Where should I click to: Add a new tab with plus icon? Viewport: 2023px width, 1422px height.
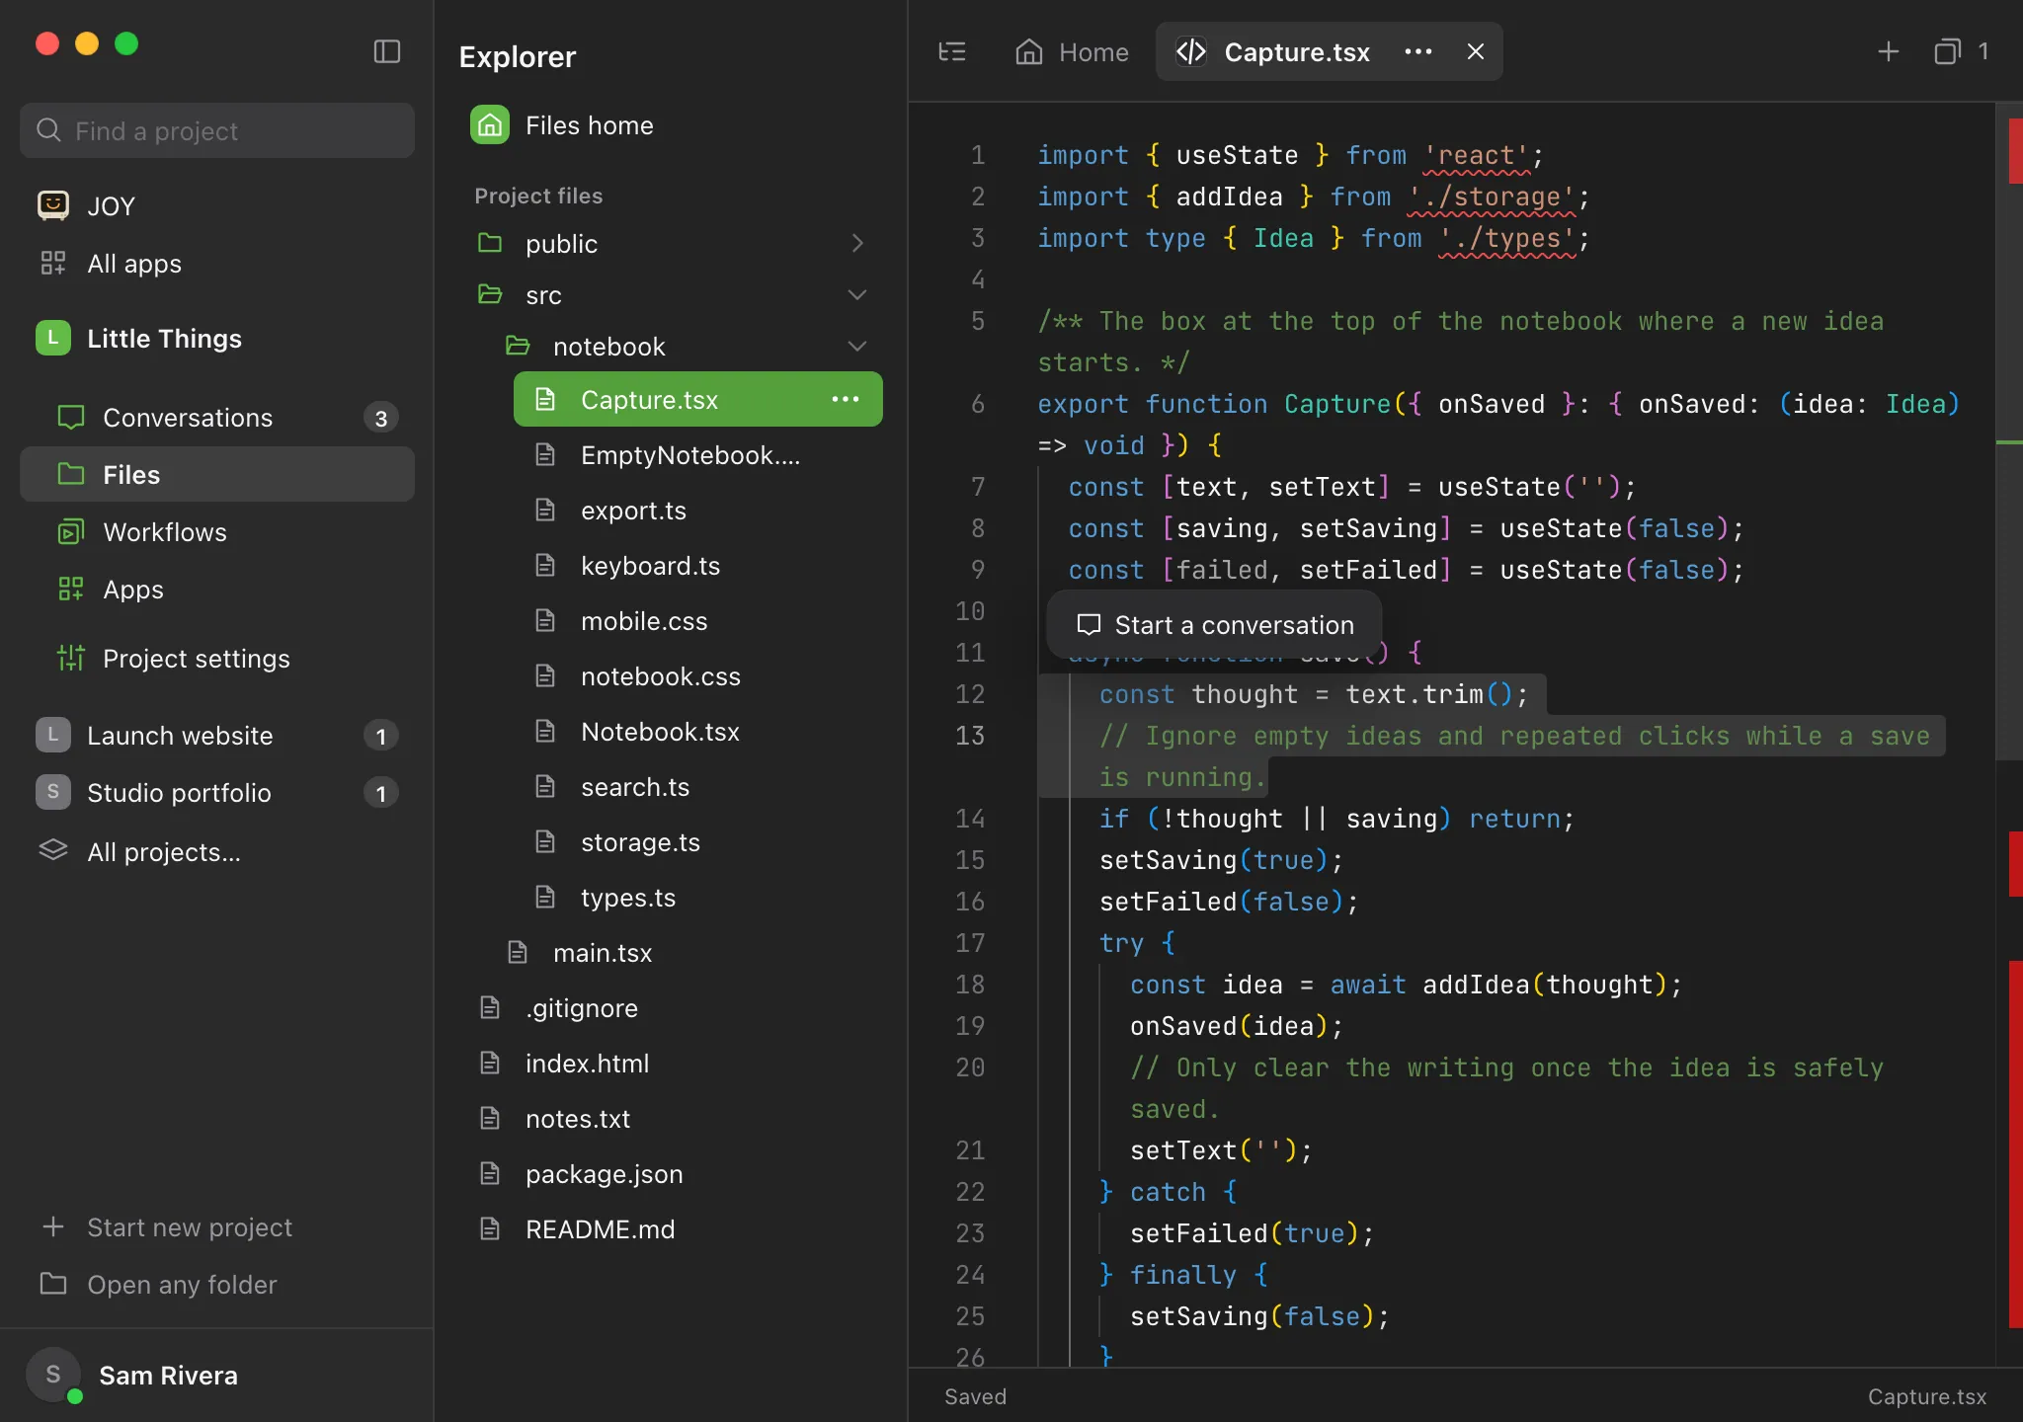(x=1888, y=51)
